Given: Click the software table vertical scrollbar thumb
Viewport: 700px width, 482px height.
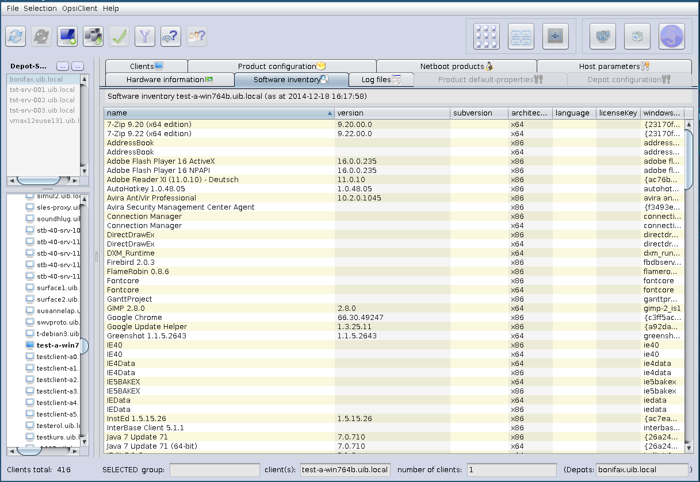Looking at the screenshot, I should 689,159.
